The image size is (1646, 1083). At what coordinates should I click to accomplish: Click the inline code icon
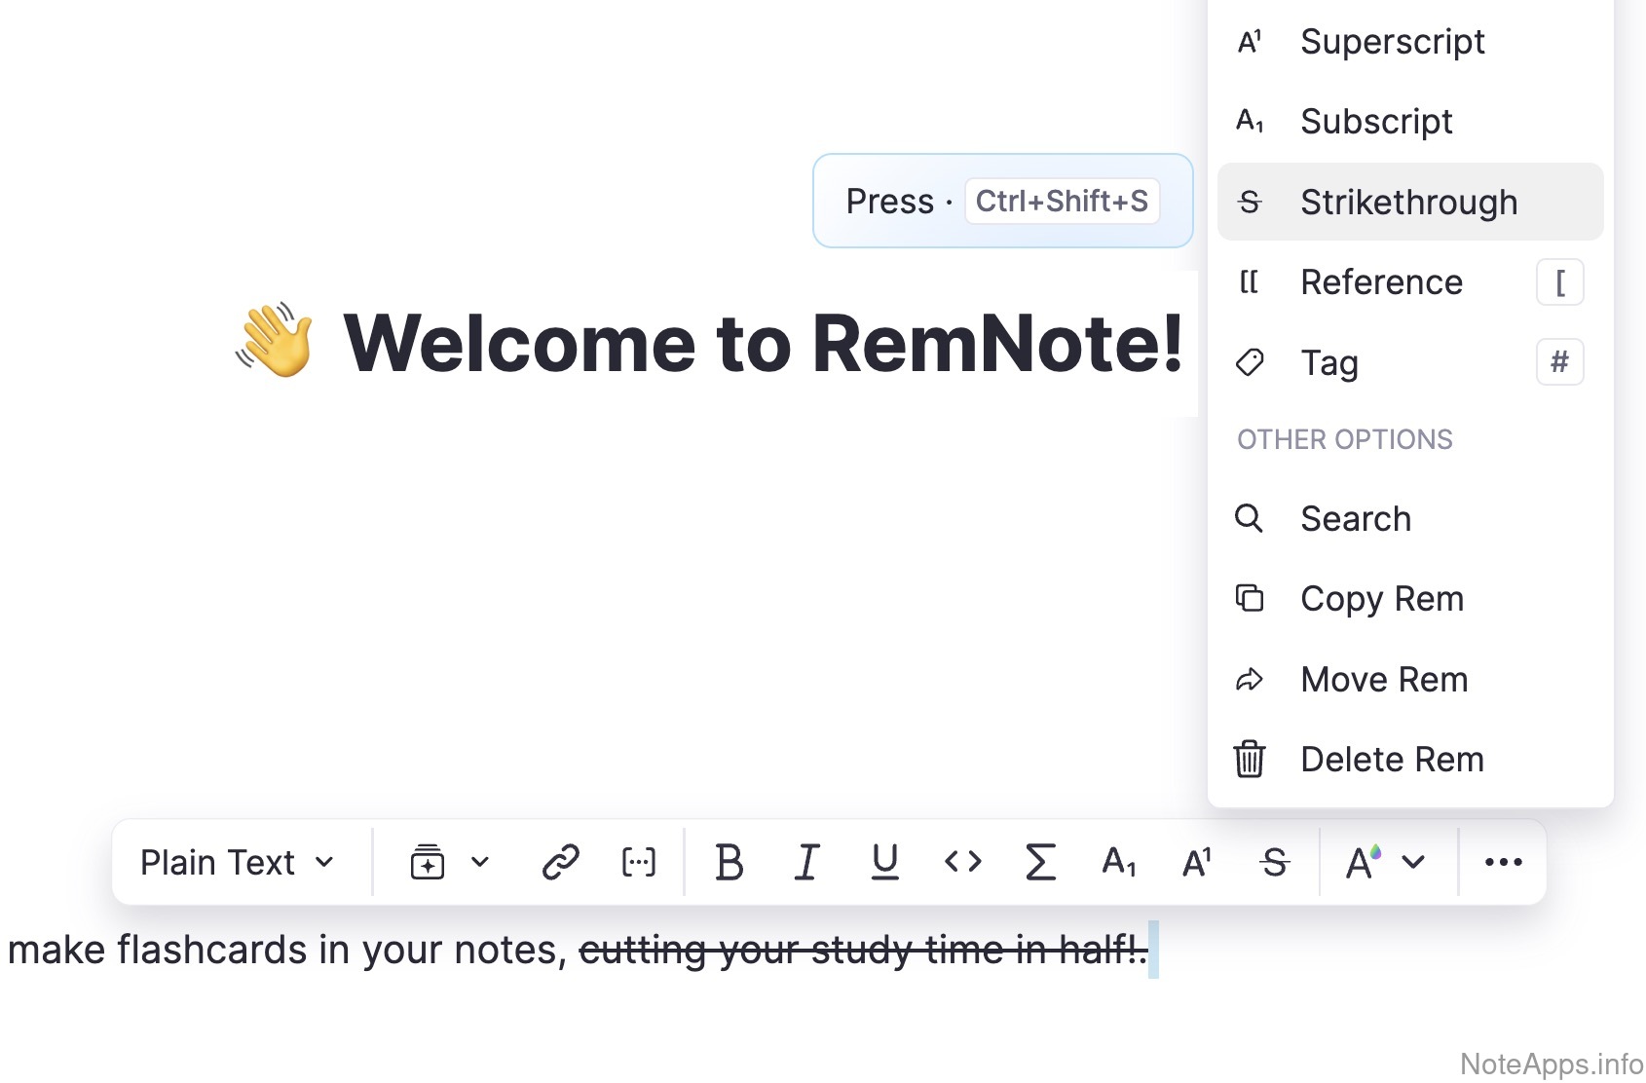tap(962, 862)
